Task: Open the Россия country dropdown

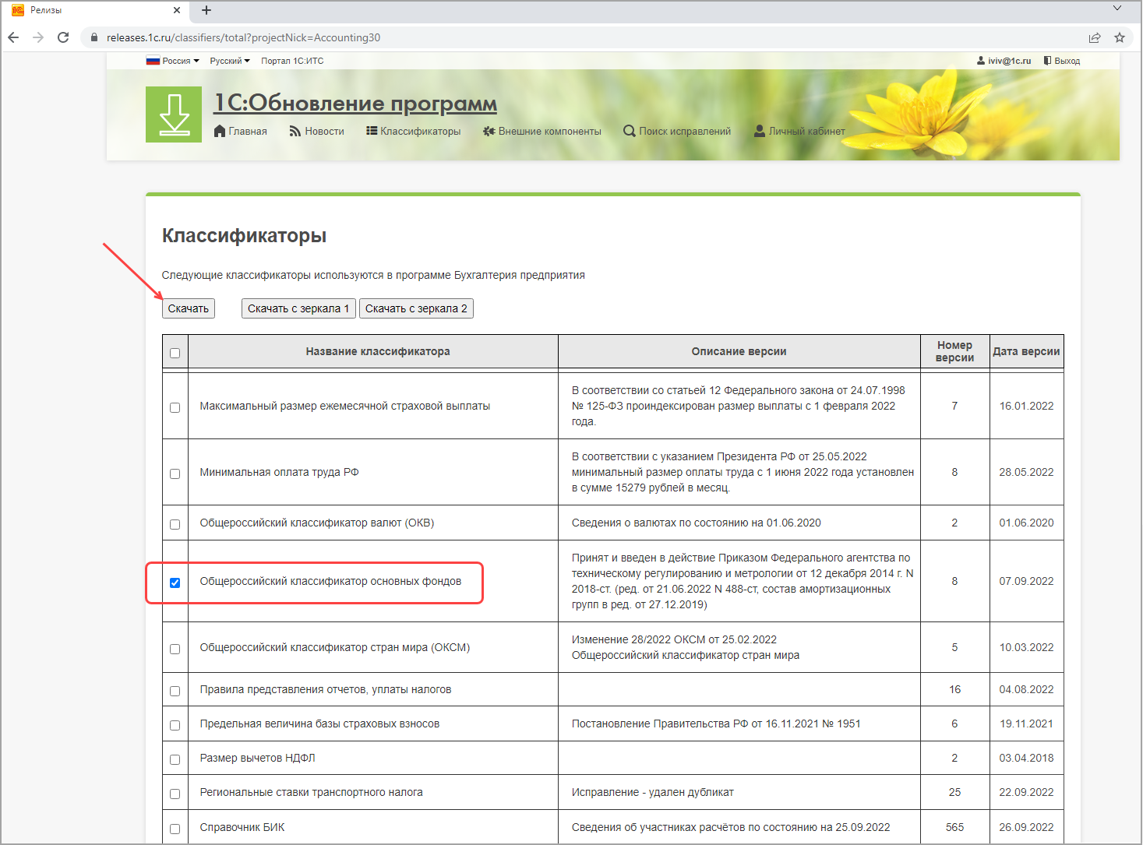Action: (x=173, y=61)
